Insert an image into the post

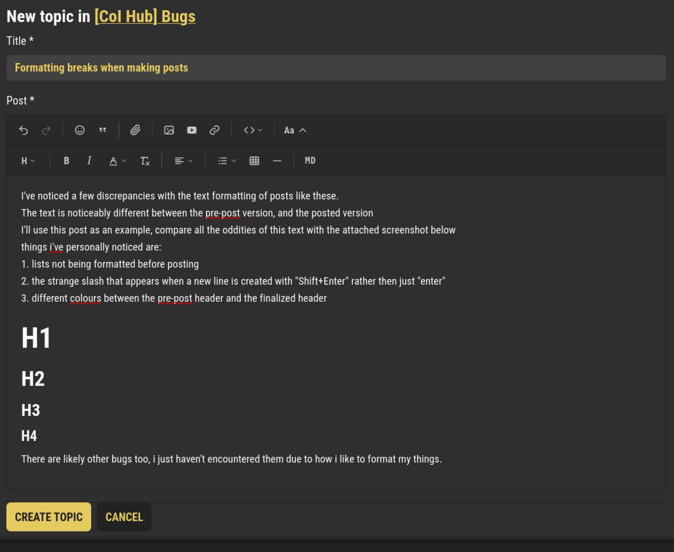pos(169,130)
